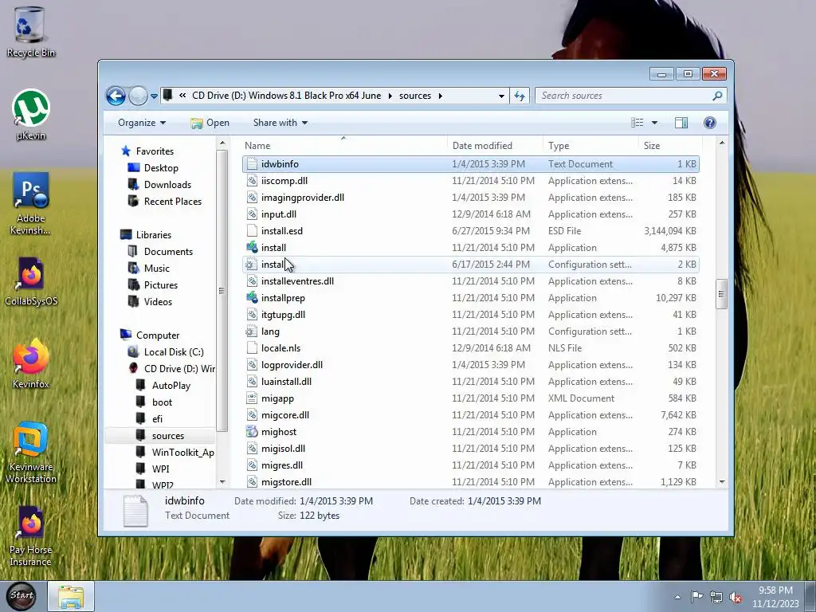
Task: Sort by the Size column header
Action: point(670,146)
